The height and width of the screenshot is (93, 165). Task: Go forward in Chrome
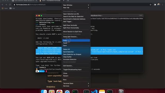[6, 5]
